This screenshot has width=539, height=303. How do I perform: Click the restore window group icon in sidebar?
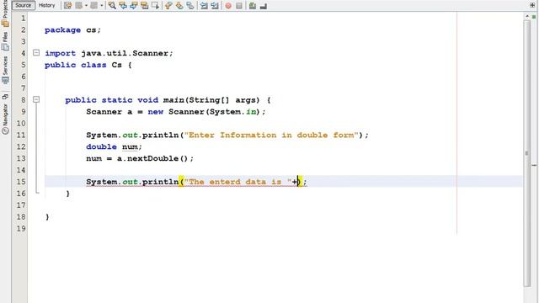[x=5, y=97]
